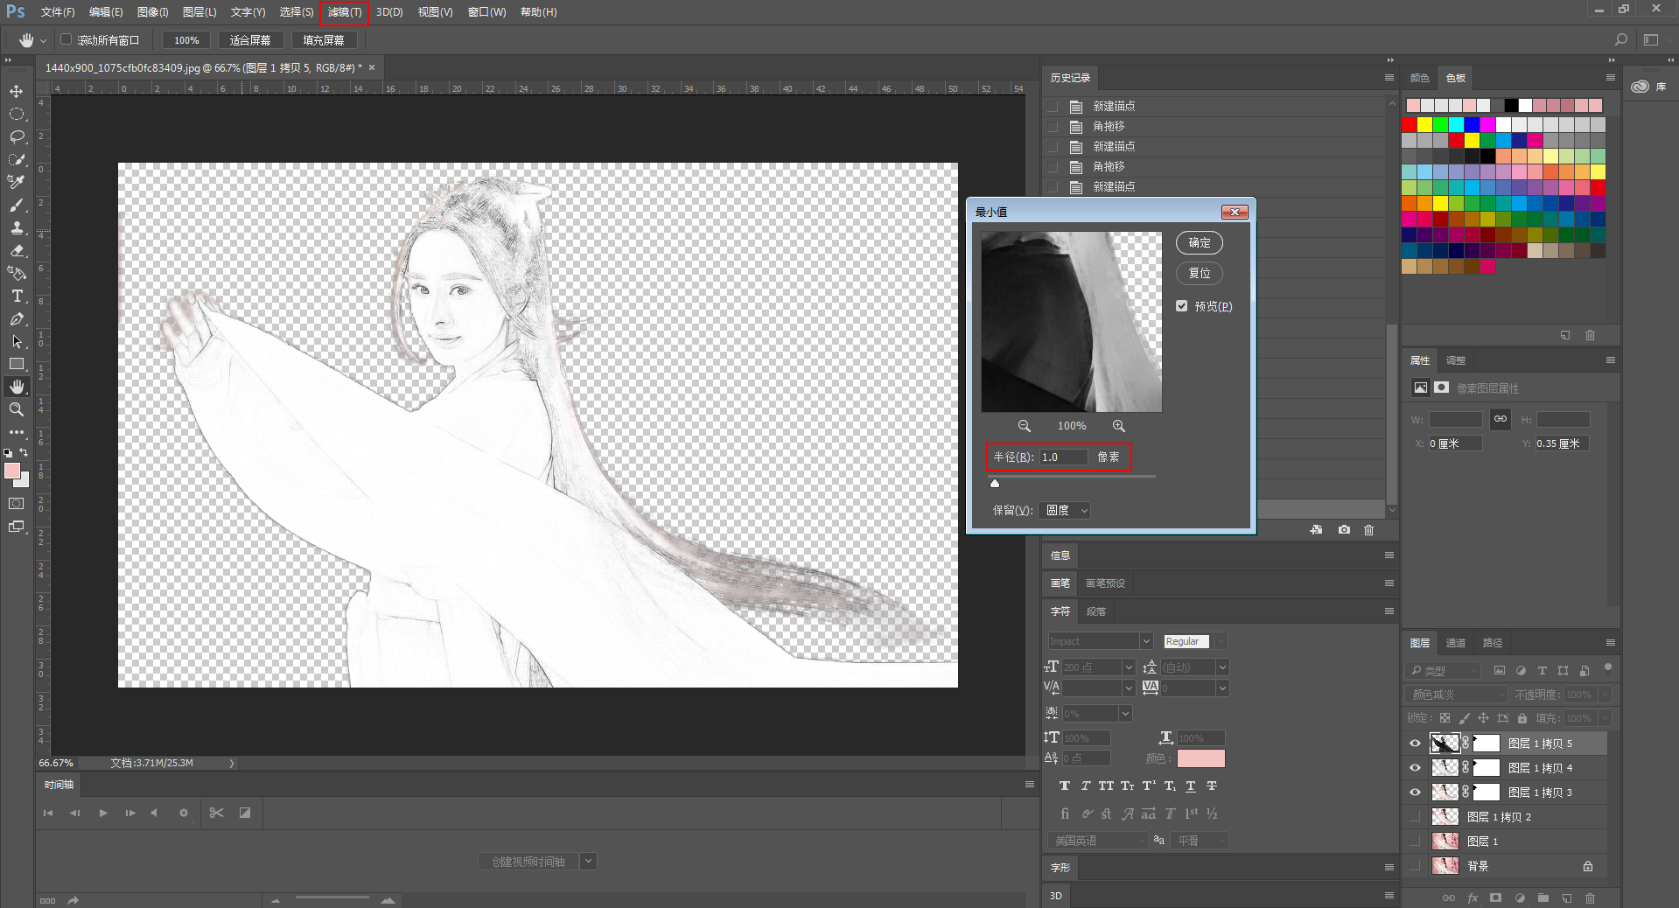The height and width of the screenshot is (908, 1679).
Task: Hide layer 图层 1 拷贝 4
Action: (x=1415, y=768)
